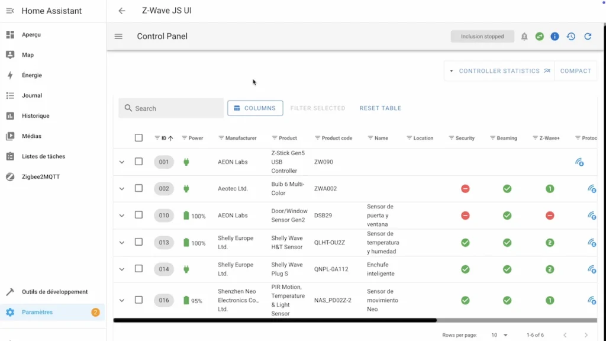
Task: Click the beaming check icon for node 013
Action: click(x=507, y=242)
